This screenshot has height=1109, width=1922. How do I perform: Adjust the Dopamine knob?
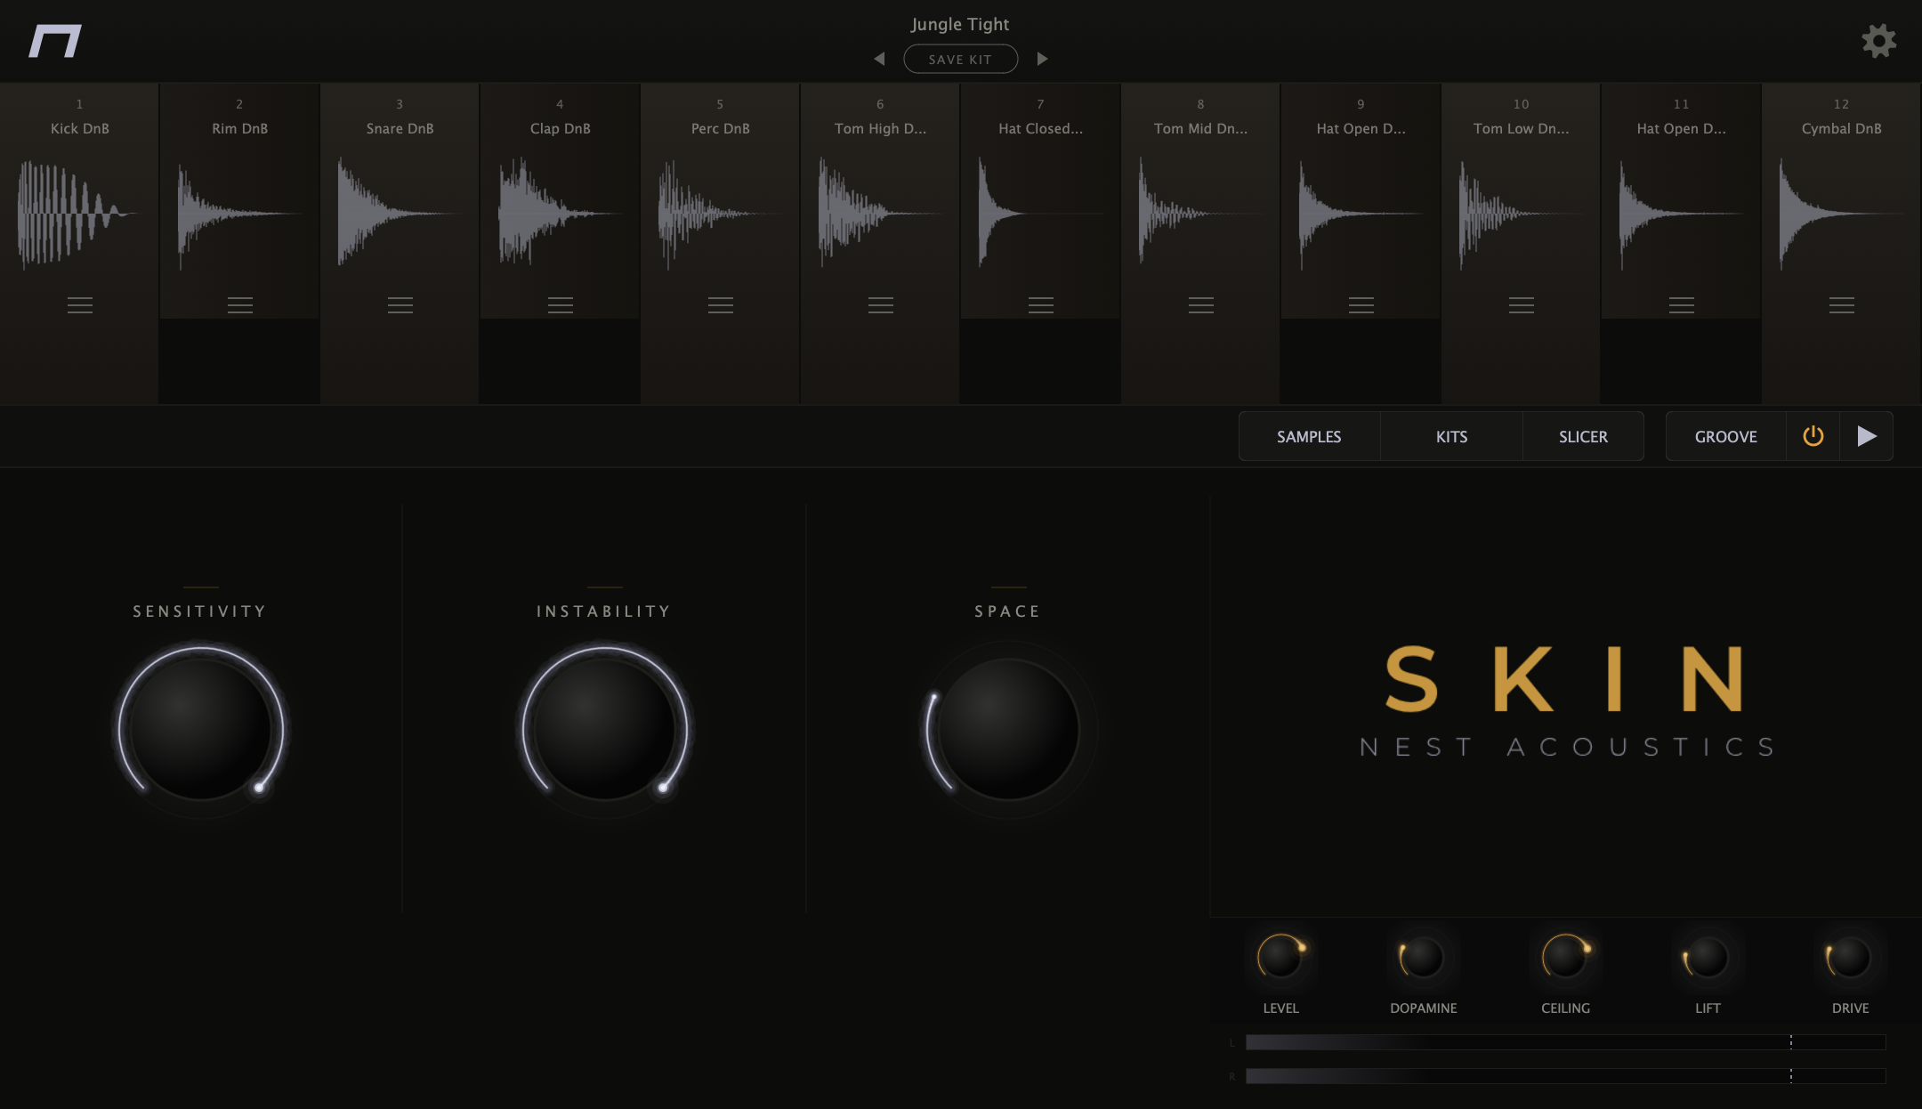(1423, 957)
